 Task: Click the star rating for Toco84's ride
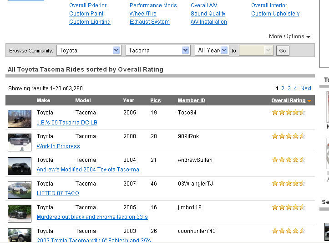[x=289, y=113]
